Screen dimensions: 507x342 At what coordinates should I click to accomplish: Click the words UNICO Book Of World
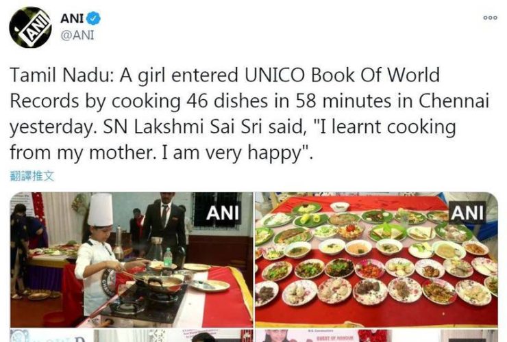pyautogui.click(x=342, y=75)
